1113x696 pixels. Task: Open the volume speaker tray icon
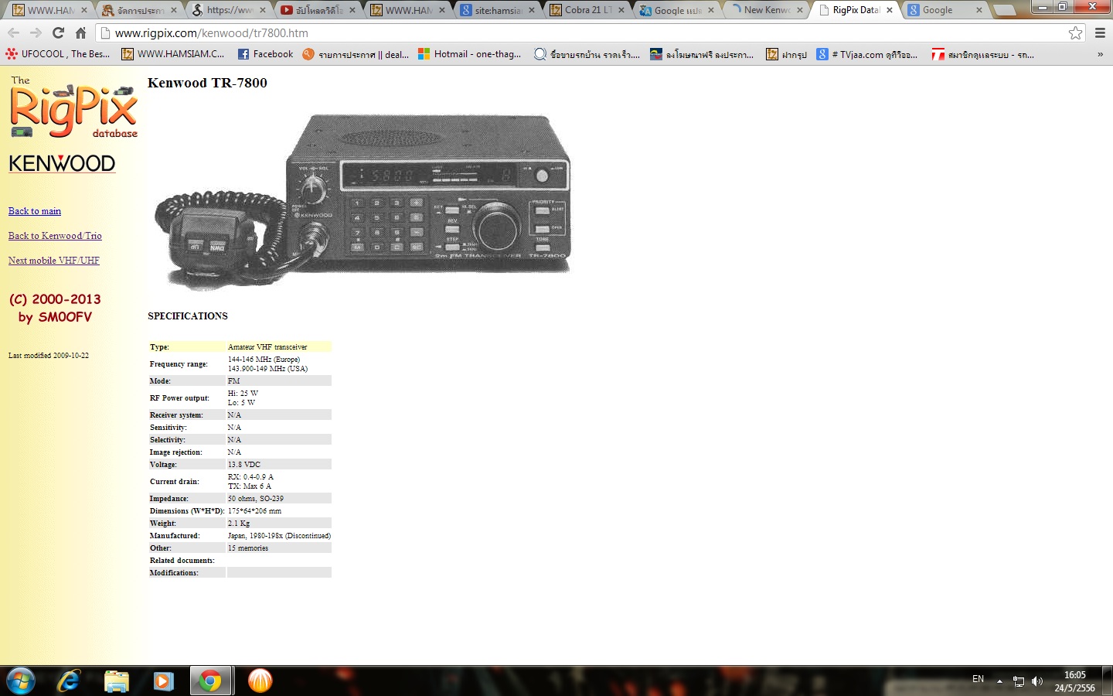(1037, 681)
